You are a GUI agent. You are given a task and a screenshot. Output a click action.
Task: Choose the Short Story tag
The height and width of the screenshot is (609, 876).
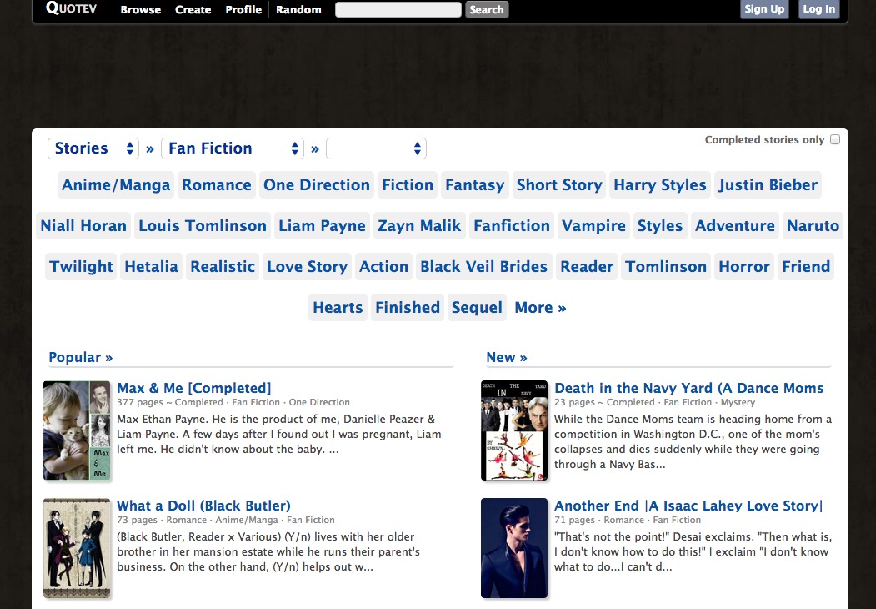[559, 184]
